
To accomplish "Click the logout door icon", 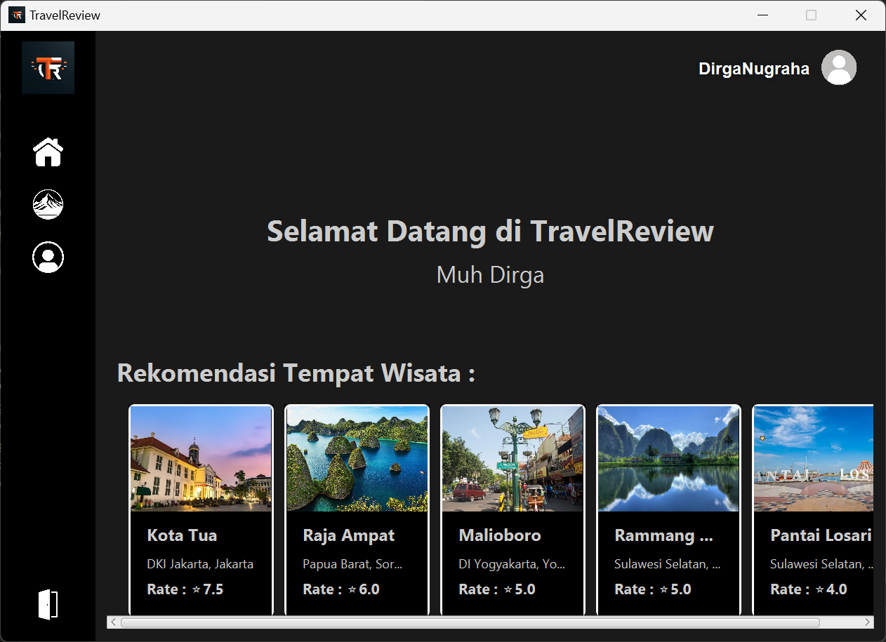I will [x=48, y=604].
